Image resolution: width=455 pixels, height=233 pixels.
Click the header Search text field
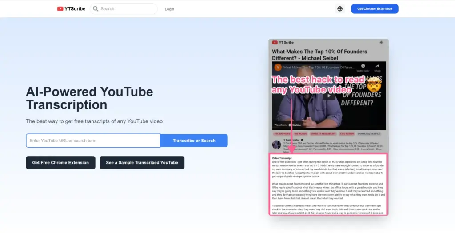coord(127,9)
